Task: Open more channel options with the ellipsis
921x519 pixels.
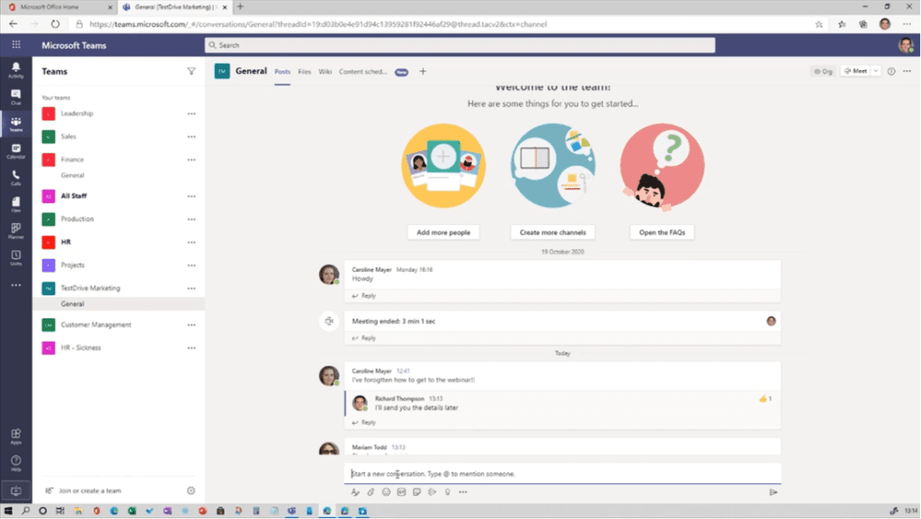Action: click(x=906, y=71)
